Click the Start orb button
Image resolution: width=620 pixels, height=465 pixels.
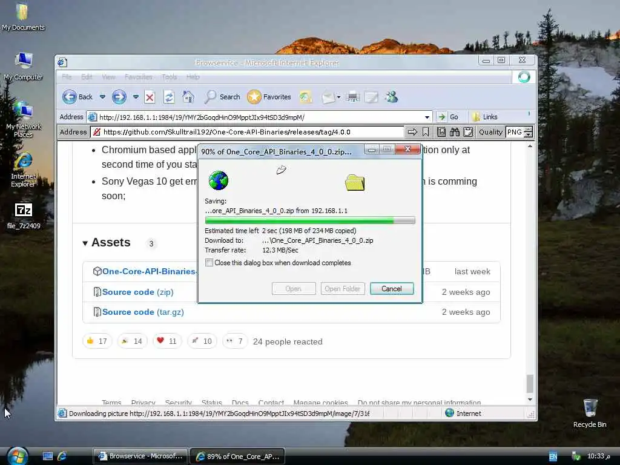[x=18, y=456]
